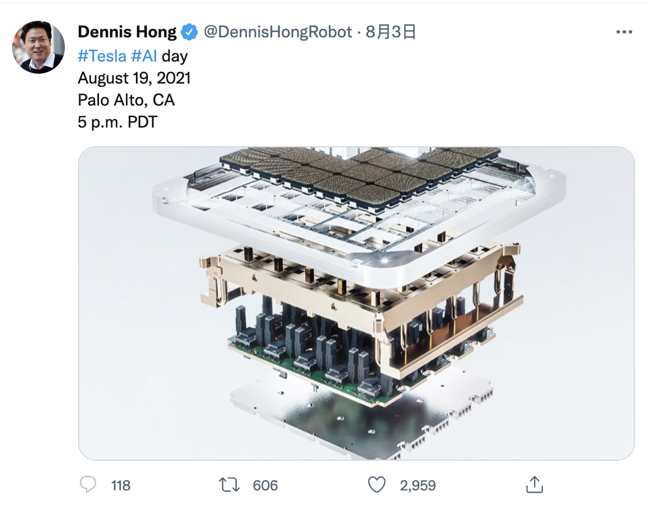Follow the #Tesla hashtag
The image size is (648, 508).
tap(102, 56)
